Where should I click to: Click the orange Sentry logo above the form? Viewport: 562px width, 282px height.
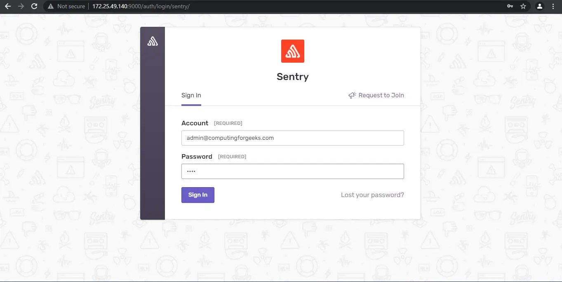(x=292, y=51)
